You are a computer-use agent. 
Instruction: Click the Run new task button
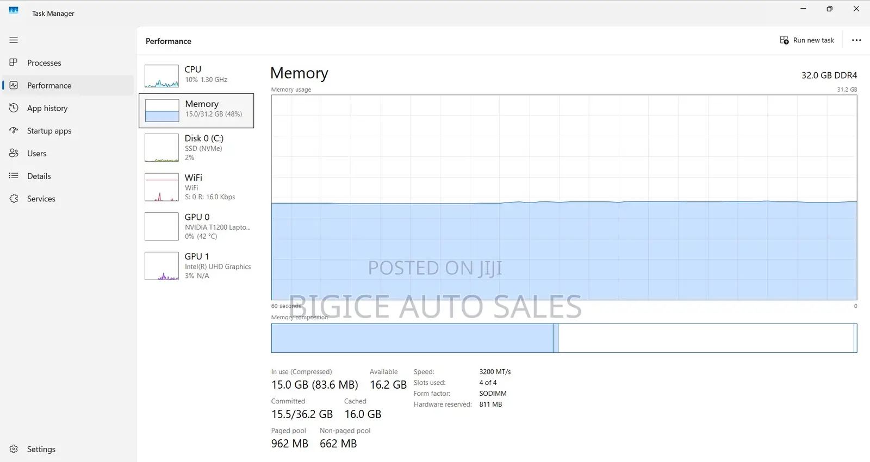coord(807,40)
